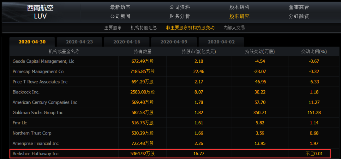The height and width of the screenshot is (159, 341).
Task: Click change ratio -0.67 for Geode
Action: click(x=314, y=61)
